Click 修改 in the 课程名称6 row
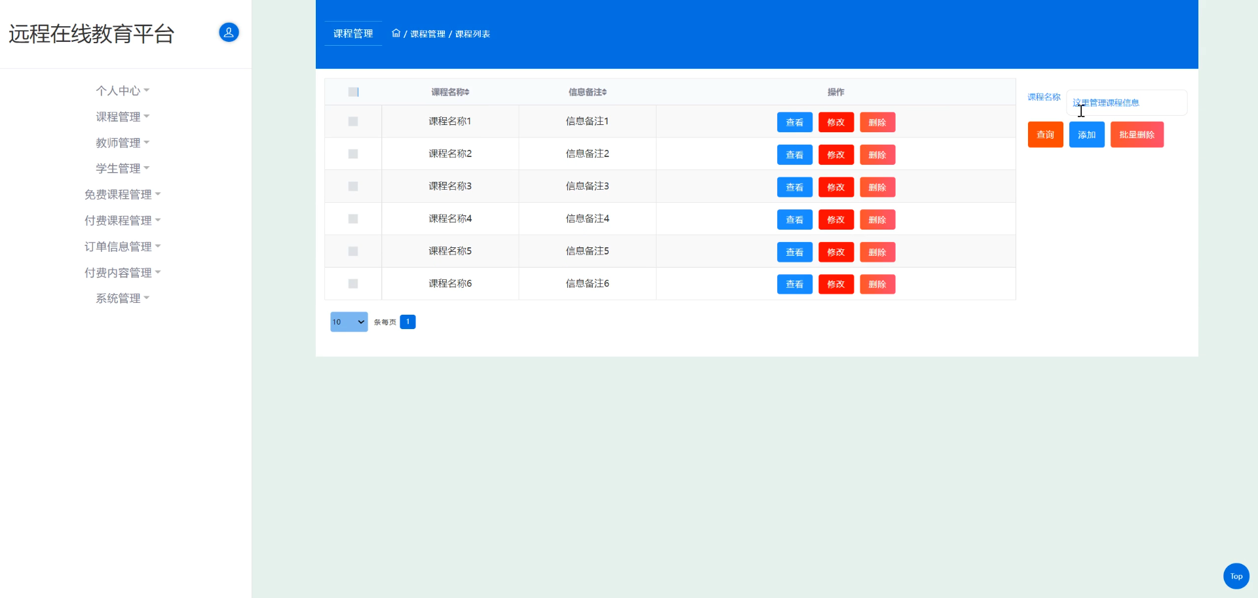This screenshot has width=1258, height=598. point(836,284)
